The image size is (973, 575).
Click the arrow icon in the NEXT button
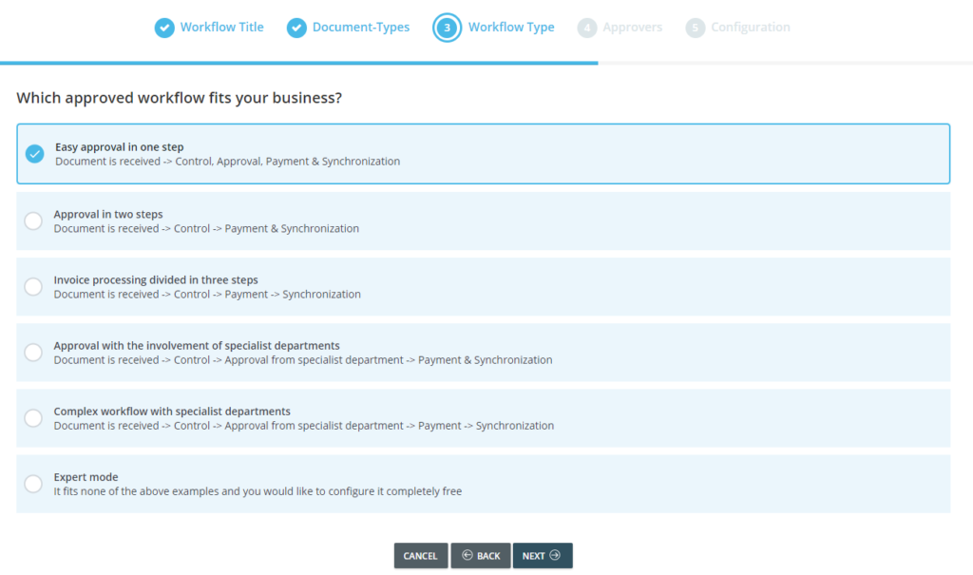pyautogui.click(x=555, y=555)
